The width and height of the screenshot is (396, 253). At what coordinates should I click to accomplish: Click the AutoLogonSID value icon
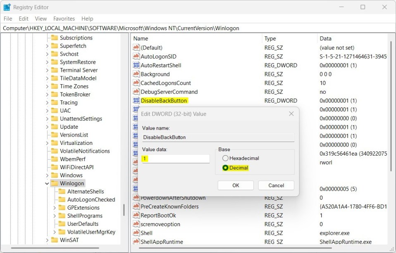pos(136,56)
